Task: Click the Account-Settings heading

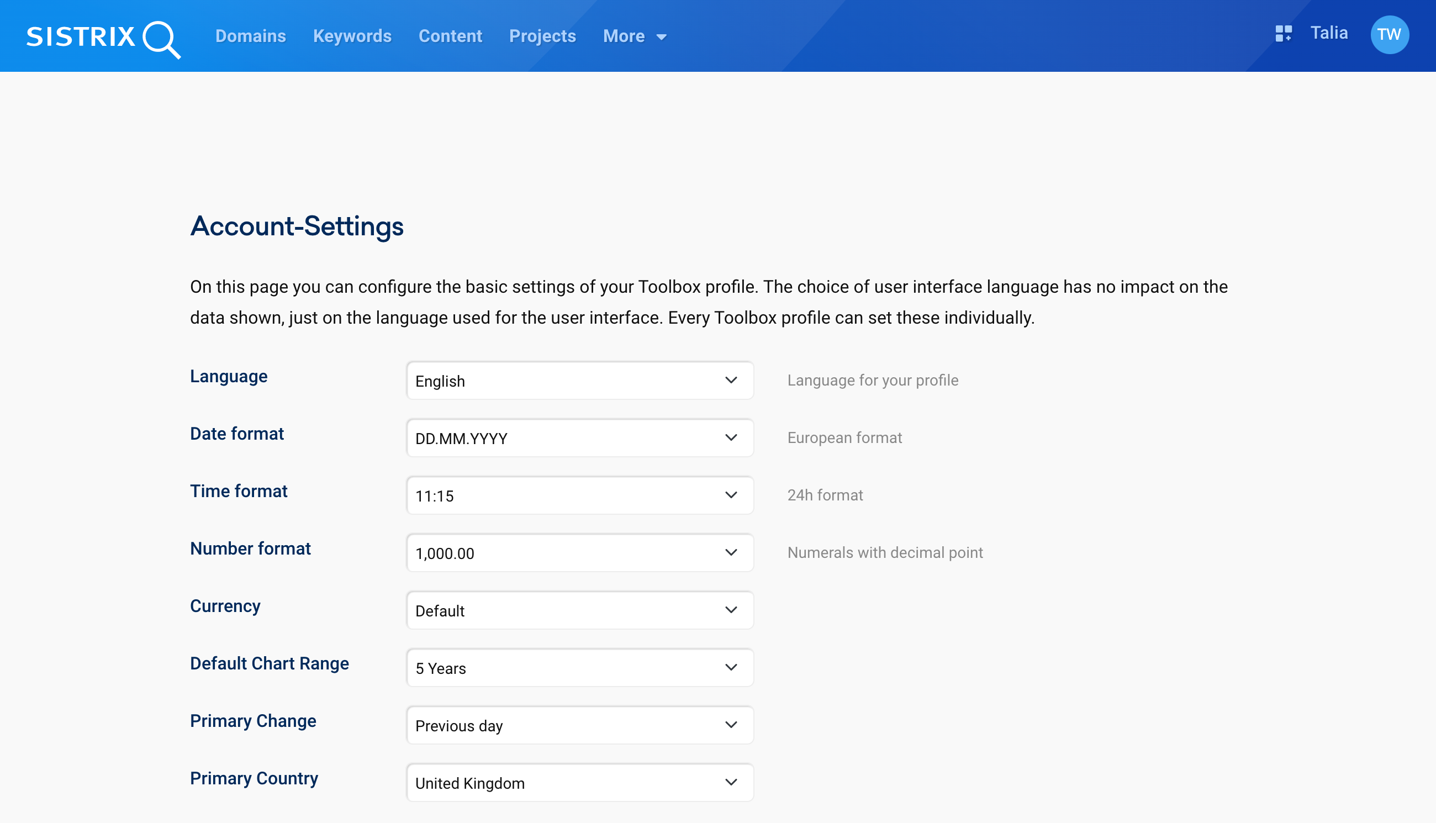Action: pyautogui.click(x=297, y=226)
